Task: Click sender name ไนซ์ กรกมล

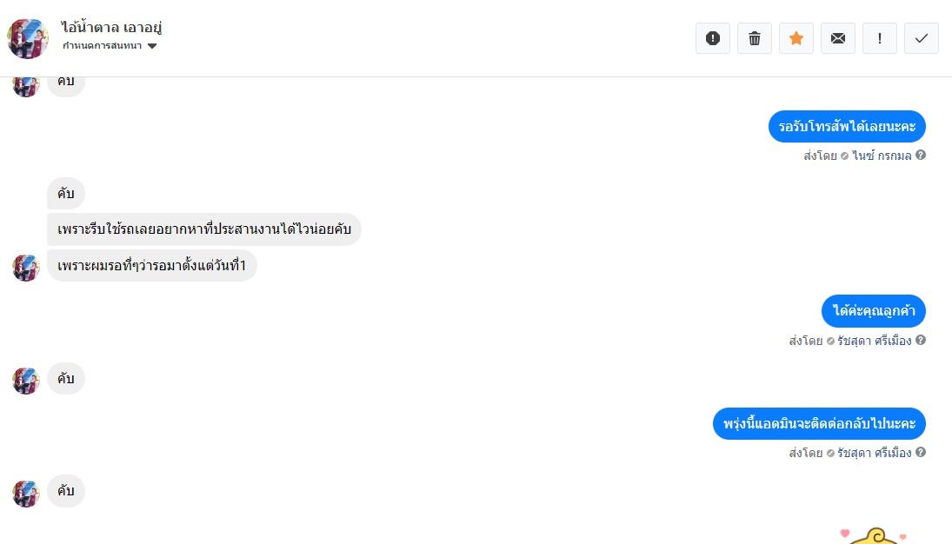Action: [882, 156]
